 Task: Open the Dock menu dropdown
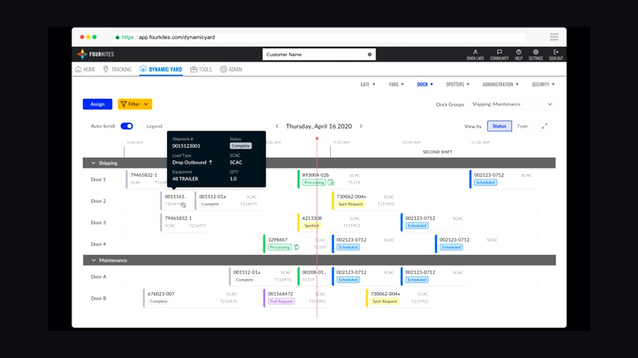[425, 84]
